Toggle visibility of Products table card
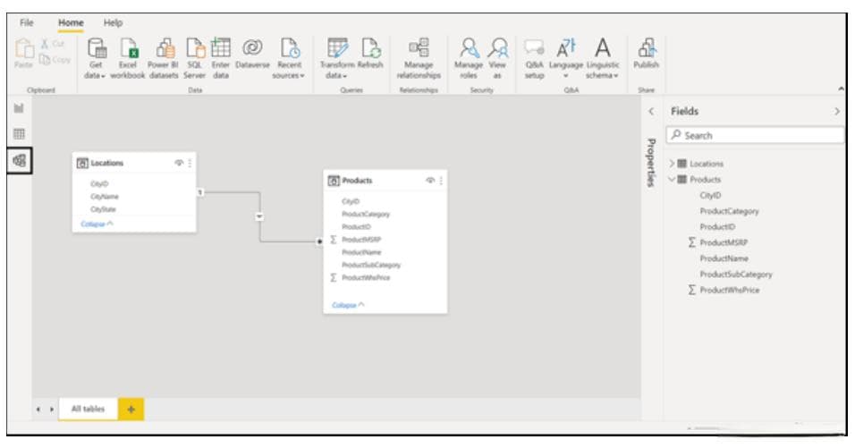This screenshot has height=448, width=855. (430, 181)
